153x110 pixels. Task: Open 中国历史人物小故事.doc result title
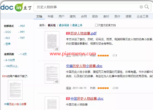click(84, 66)
